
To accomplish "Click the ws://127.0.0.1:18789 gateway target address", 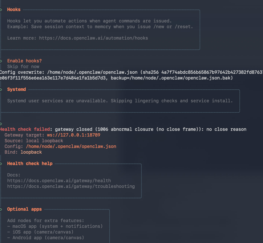I will coord(73,135).
